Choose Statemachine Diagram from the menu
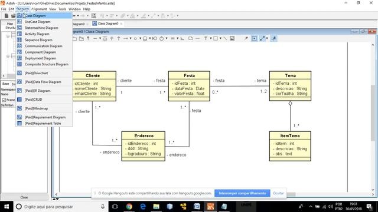Image resolution: width=378 pixels, height=212 pixels. point(44,28)
